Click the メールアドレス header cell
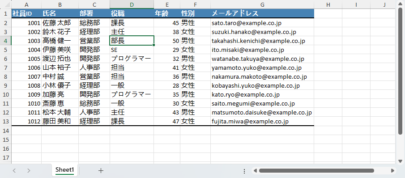405x178 pixels. click(262, 13)
